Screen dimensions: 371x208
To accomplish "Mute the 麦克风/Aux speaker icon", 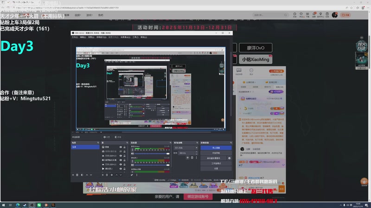I will tap(133, 153).
